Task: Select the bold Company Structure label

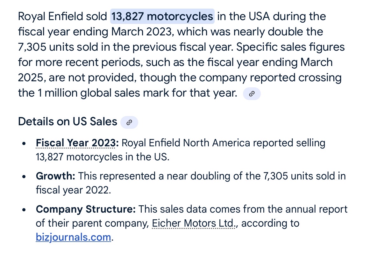Action: point(86,209)
